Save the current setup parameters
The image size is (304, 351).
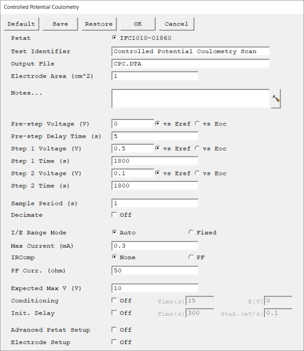[60, 24]
